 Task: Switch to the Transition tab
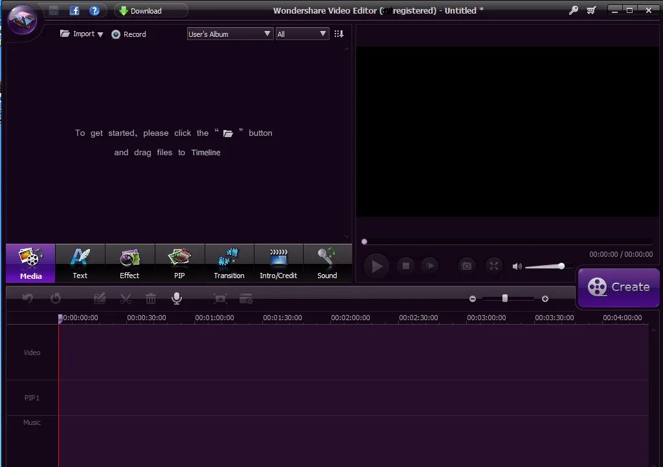click(229, 263)
